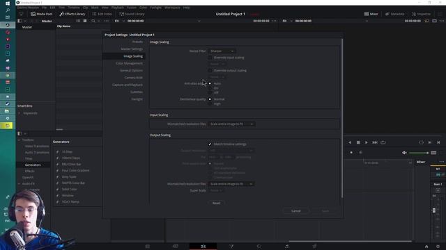This screenshot has height=250, width=446.
Task: Collapse the Toolbox tree
Action: point(19,140)
